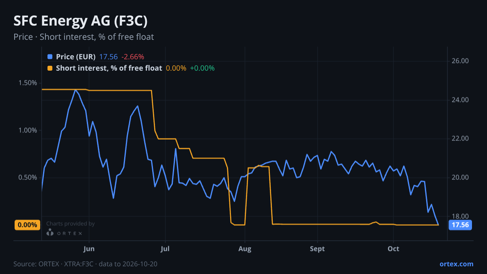Click the Source: ORTEX data footer text
The height and width of the screenshot is (274, 487).
(x=85, y=264)
